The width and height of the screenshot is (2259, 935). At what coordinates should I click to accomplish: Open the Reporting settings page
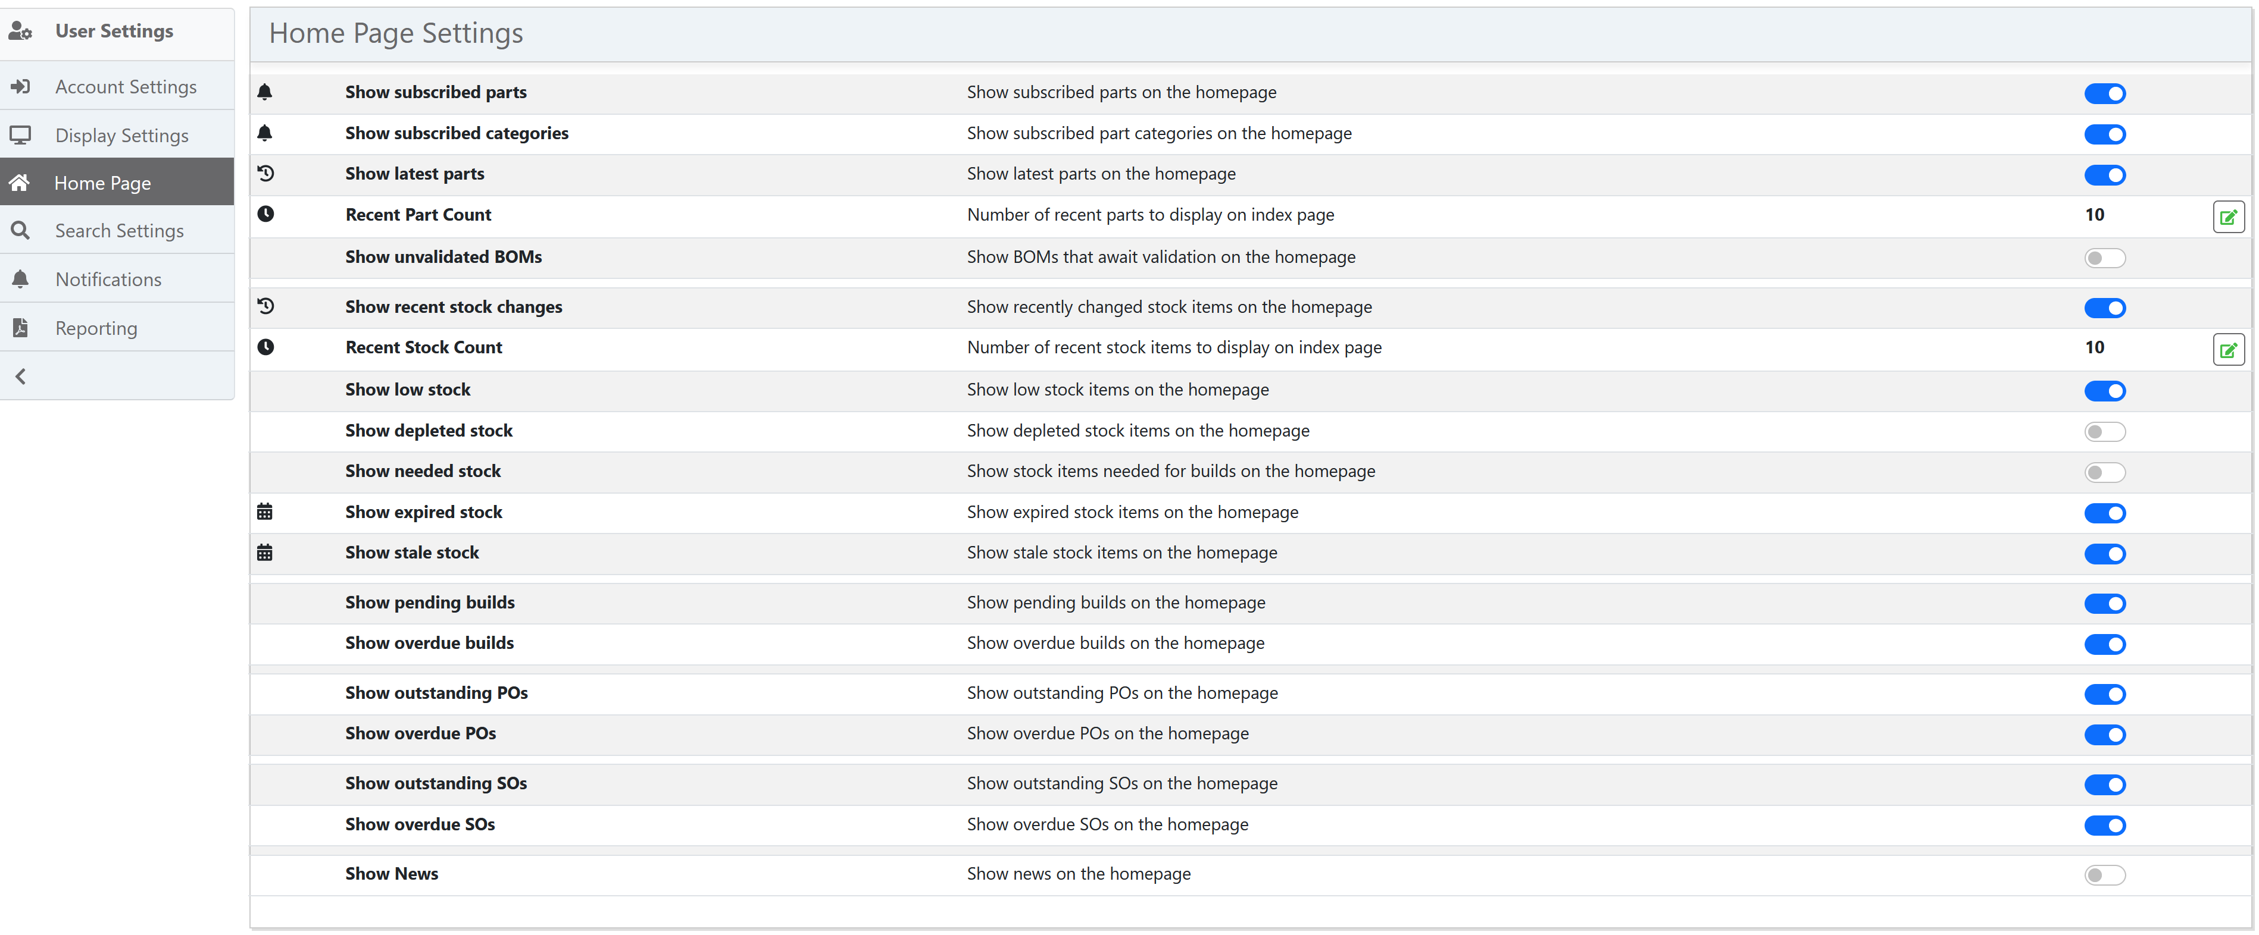point(96,328)
